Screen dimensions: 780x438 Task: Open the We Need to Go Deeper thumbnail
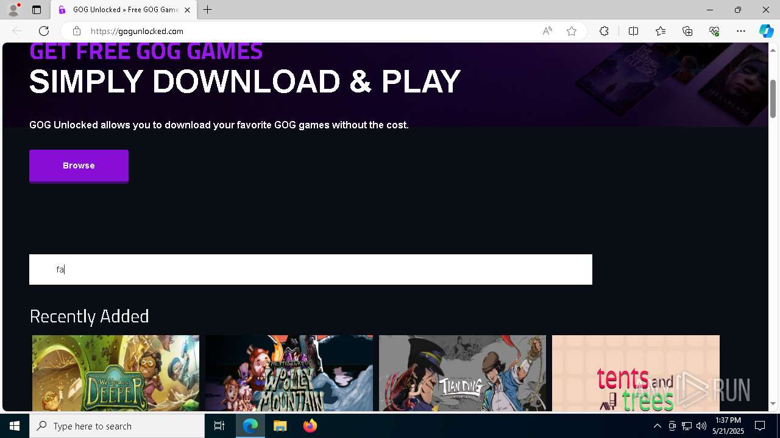[x=116, y=373]
